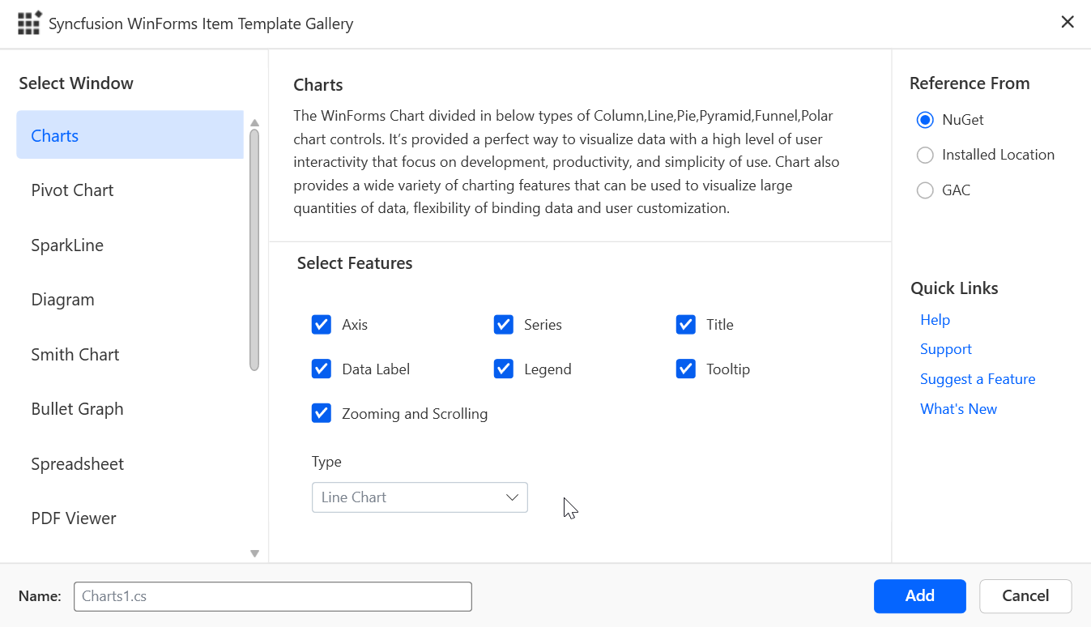
Task: Edit the Name input field
Action: [272, 595]
